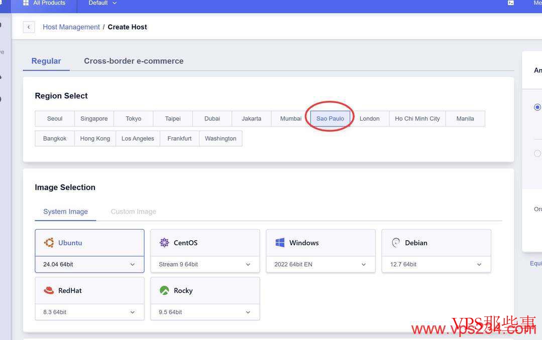Click the Windows logo icon
The width and height of the screenshot is (542, 340).
pyautogui.click(x=280, y=243)
